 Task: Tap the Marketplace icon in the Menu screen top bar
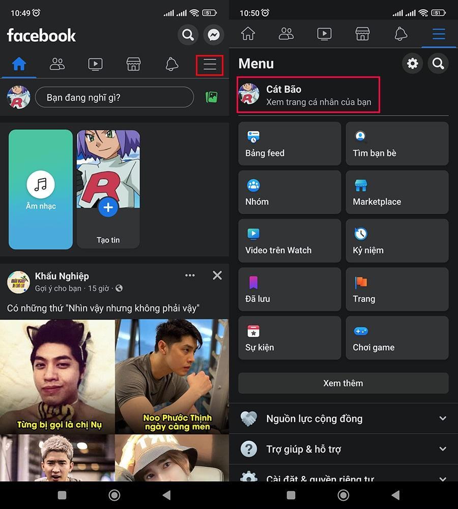tap(362, 34)
